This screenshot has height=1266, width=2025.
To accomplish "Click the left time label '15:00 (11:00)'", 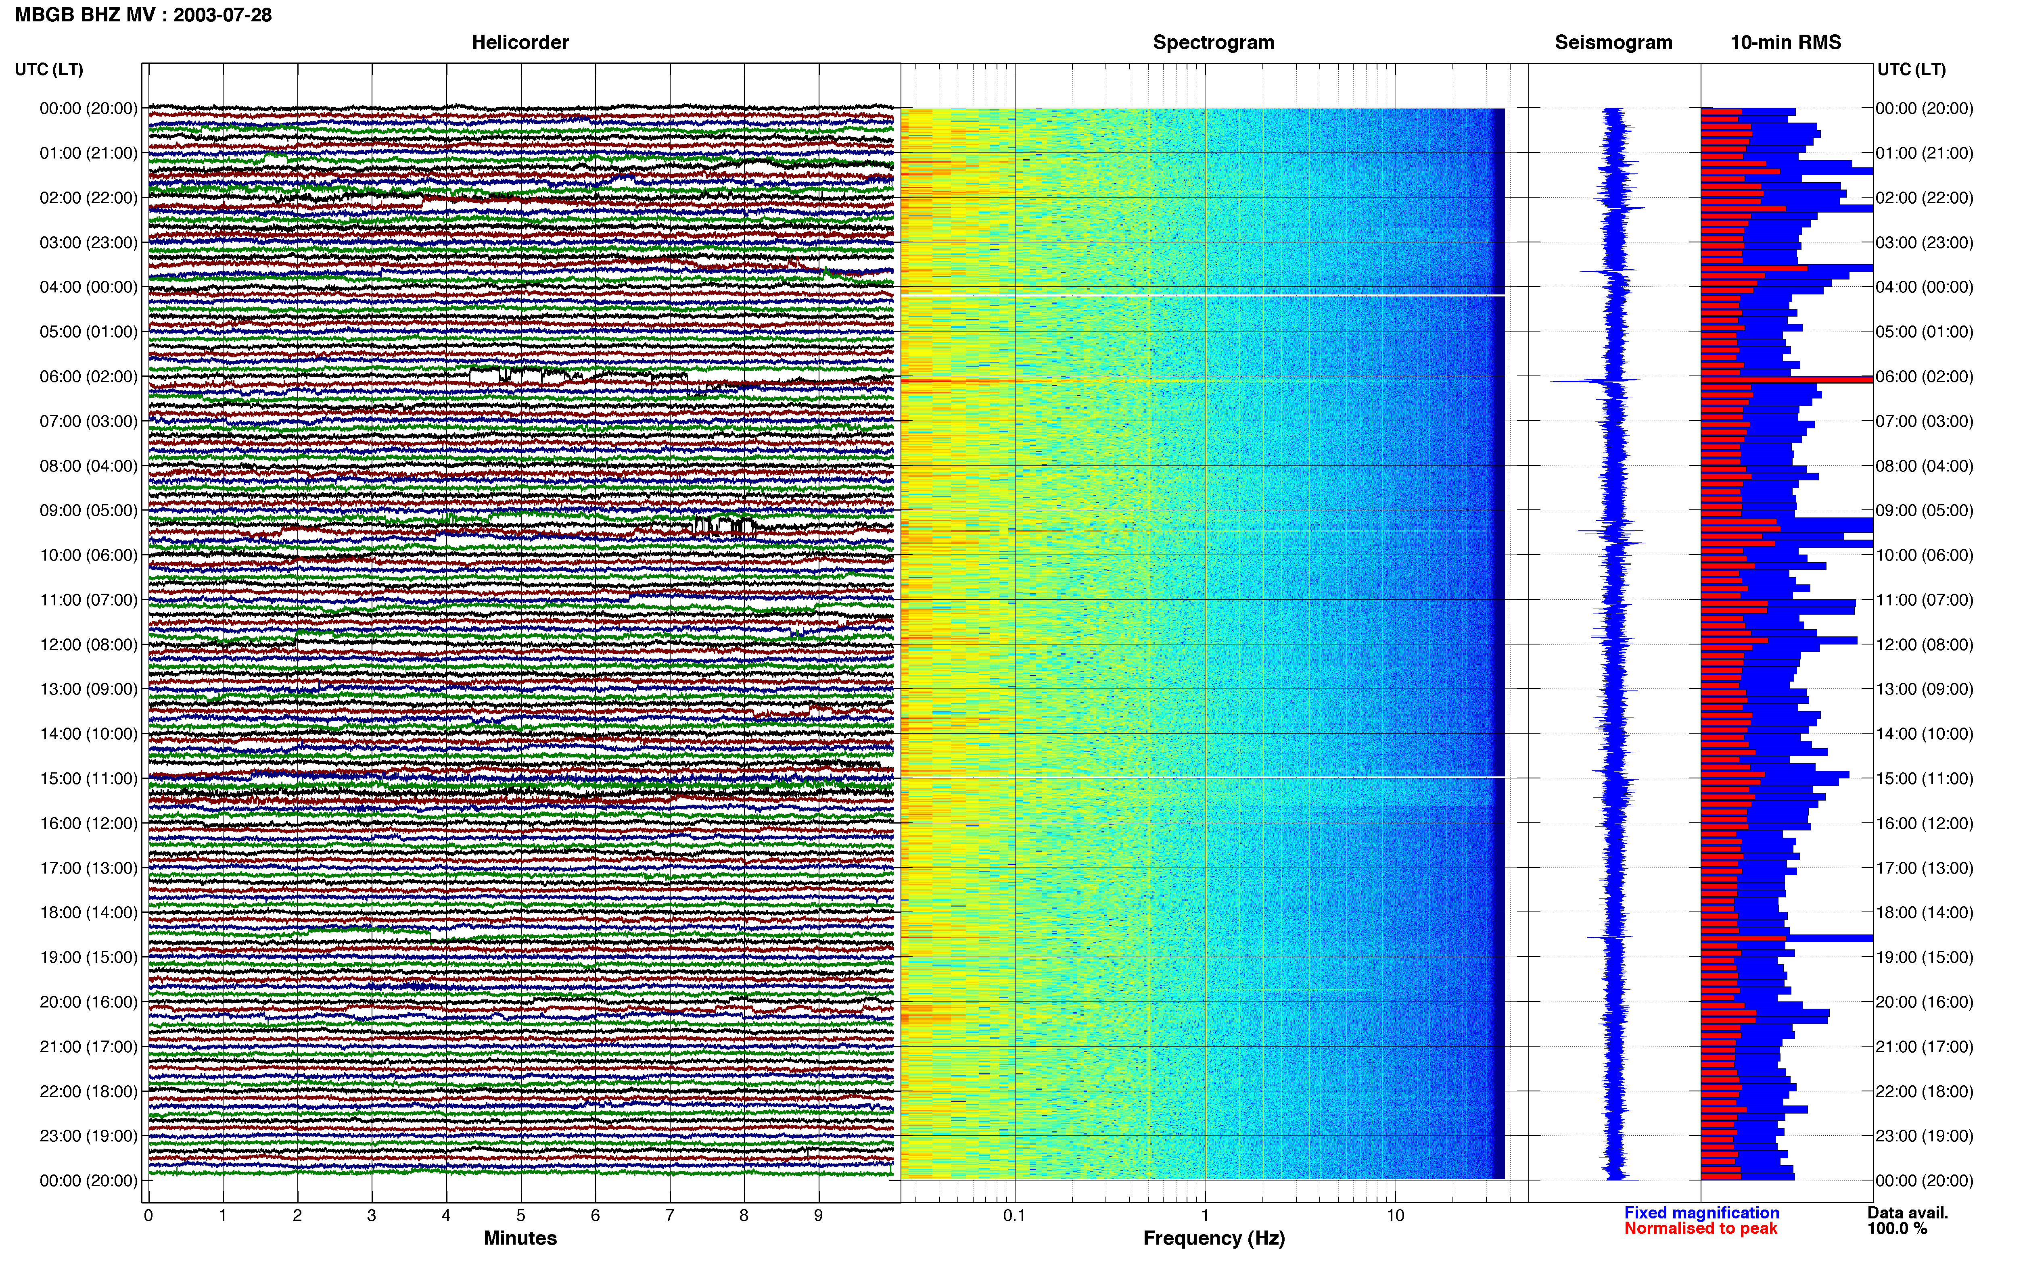I will (89, 779).
